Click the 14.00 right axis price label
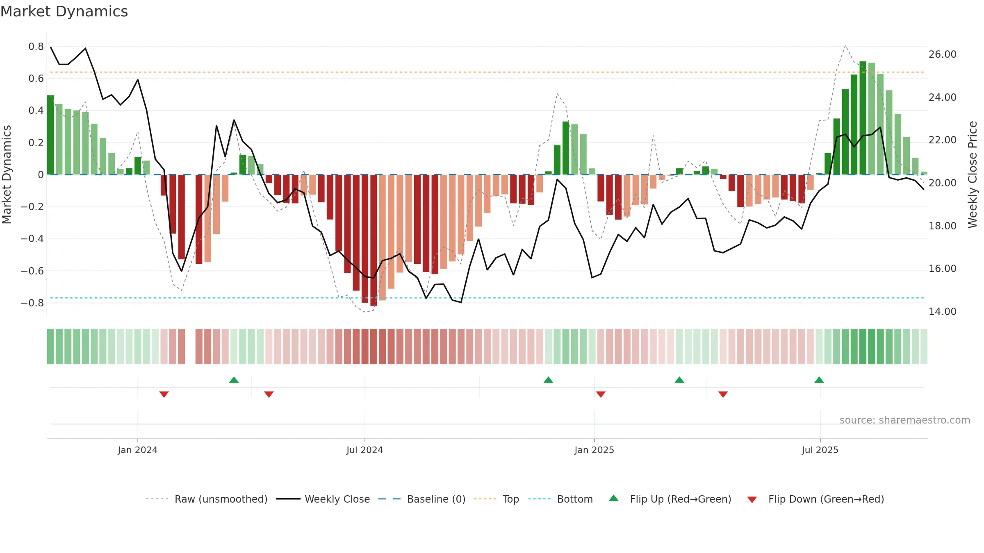 point(943,312)
